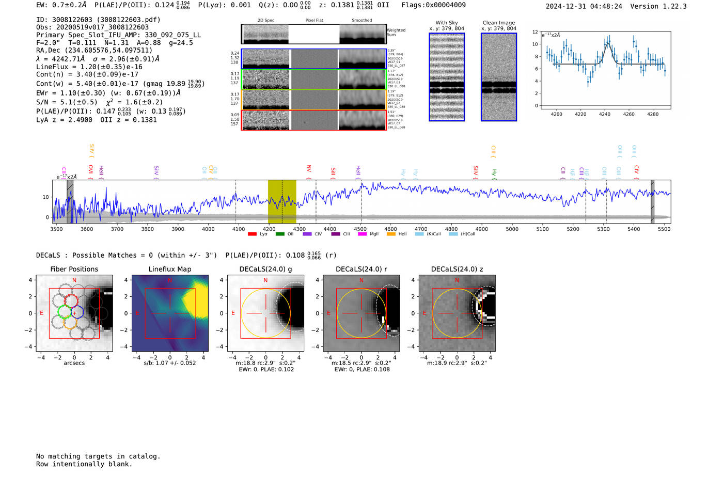Click the yellow highlighted band in the spectrum
723x492 pixels.
(x=282, y=201)
